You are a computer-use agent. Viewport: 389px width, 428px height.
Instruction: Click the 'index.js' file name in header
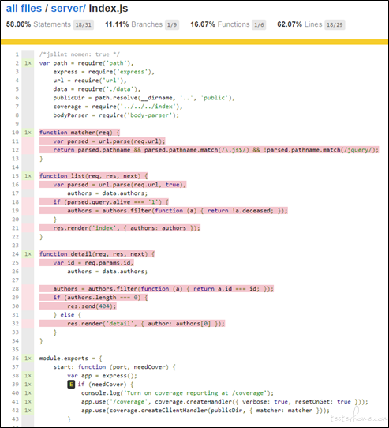108,8
